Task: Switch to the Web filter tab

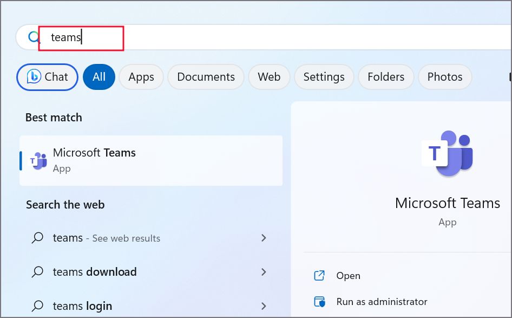Action: tap(269, 77)
